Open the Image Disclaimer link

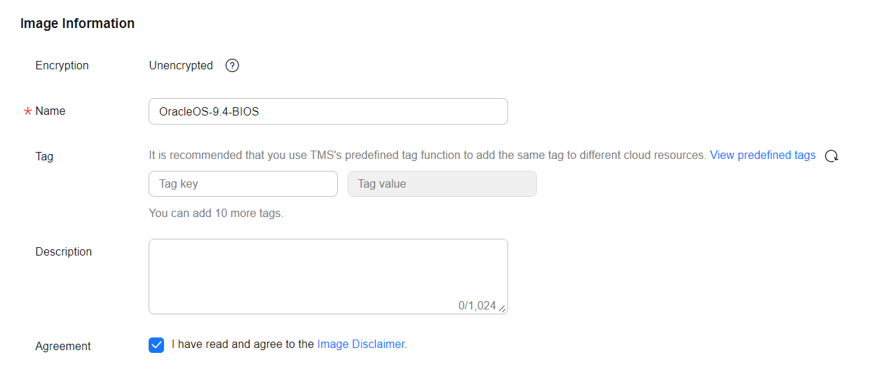(x=361, y=344)
